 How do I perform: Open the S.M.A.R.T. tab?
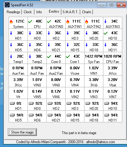70,12
